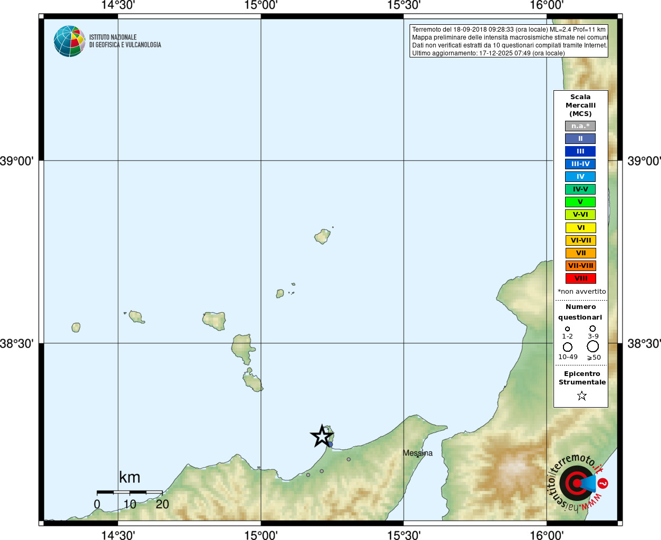Click the 10-49 questionnaires circle symbol
Screen dimensions: 661x540
pos(568,347)
